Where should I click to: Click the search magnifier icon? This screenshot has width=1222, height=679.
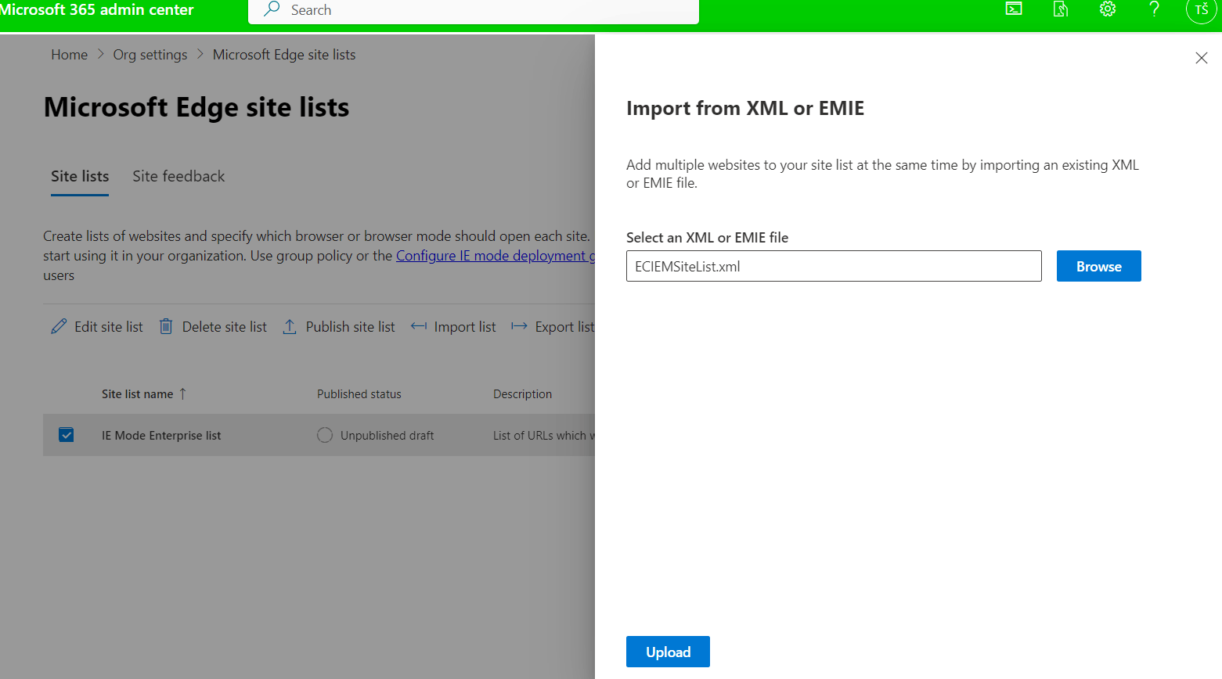point(272,9)
